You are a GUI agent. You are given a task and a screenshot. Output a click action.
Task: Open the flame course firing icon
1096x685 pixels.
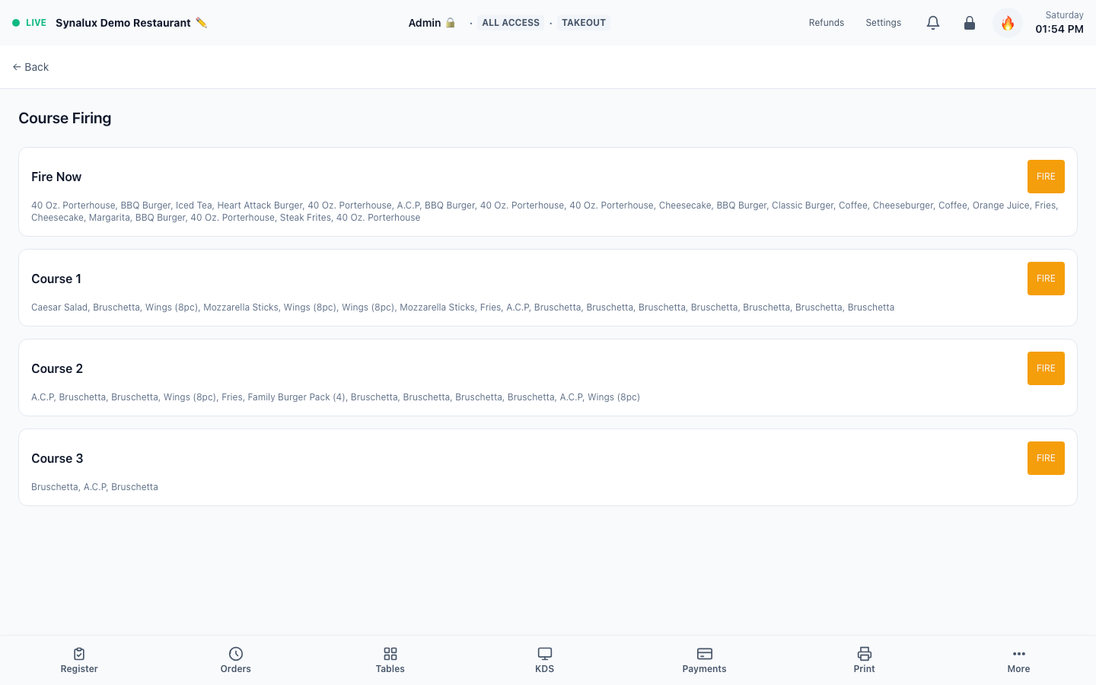pos(1008,23)
